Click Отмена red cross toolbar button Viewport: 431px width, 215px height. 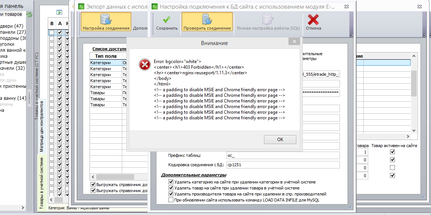[x=313, y=23]
